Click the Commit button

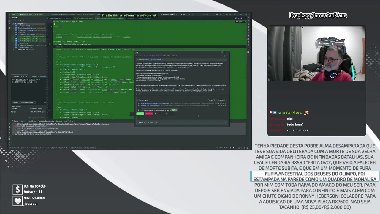coord(15,103)
